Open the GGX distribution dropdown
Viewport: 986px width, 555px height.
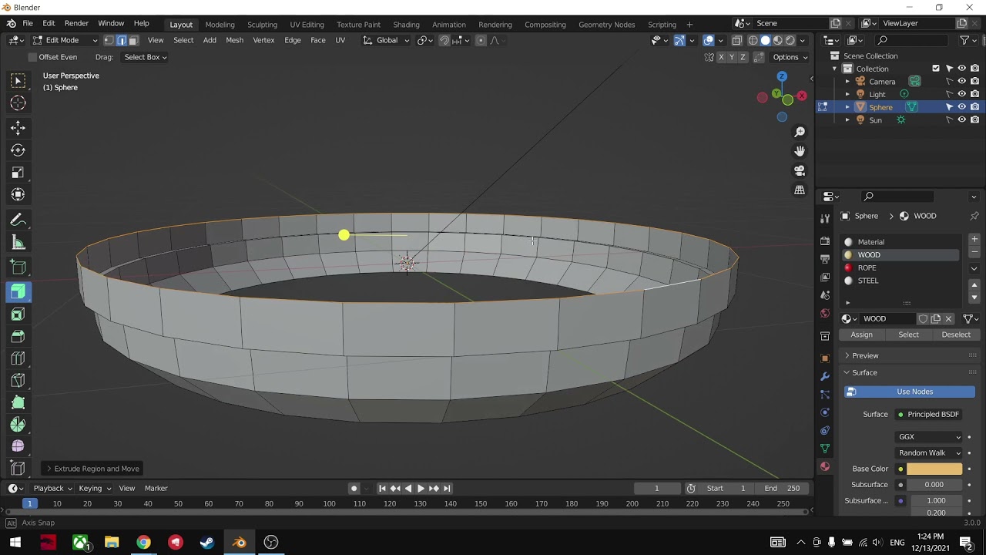tap(930, 437)
